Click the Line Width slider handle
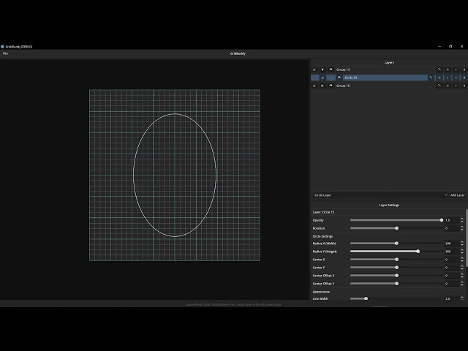Viewport: 468px width, 351px height. 366,299
